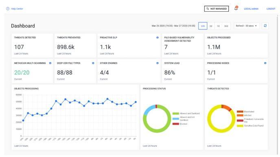This screenshot has width=280, height=157.
Task: Open the notifications bell icon
Action: click(x=236, y=8)
